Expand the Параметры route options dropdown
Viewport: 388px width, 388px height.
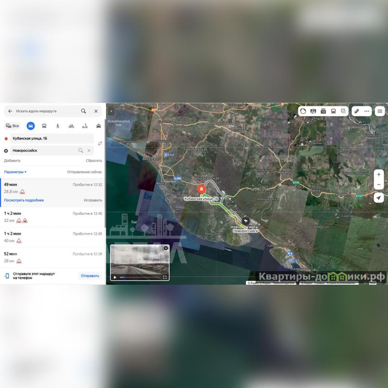tap(16, 172)
